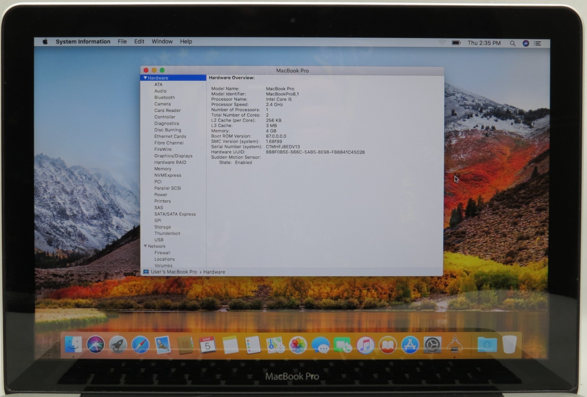
Task: Open FaceTime in the dock
Action: 343,345
